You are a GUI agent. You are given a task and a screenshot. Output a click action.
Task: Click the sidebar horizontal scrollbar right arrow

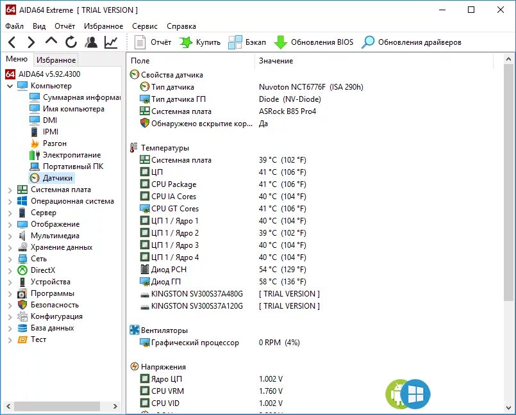(x=115, y=407)
